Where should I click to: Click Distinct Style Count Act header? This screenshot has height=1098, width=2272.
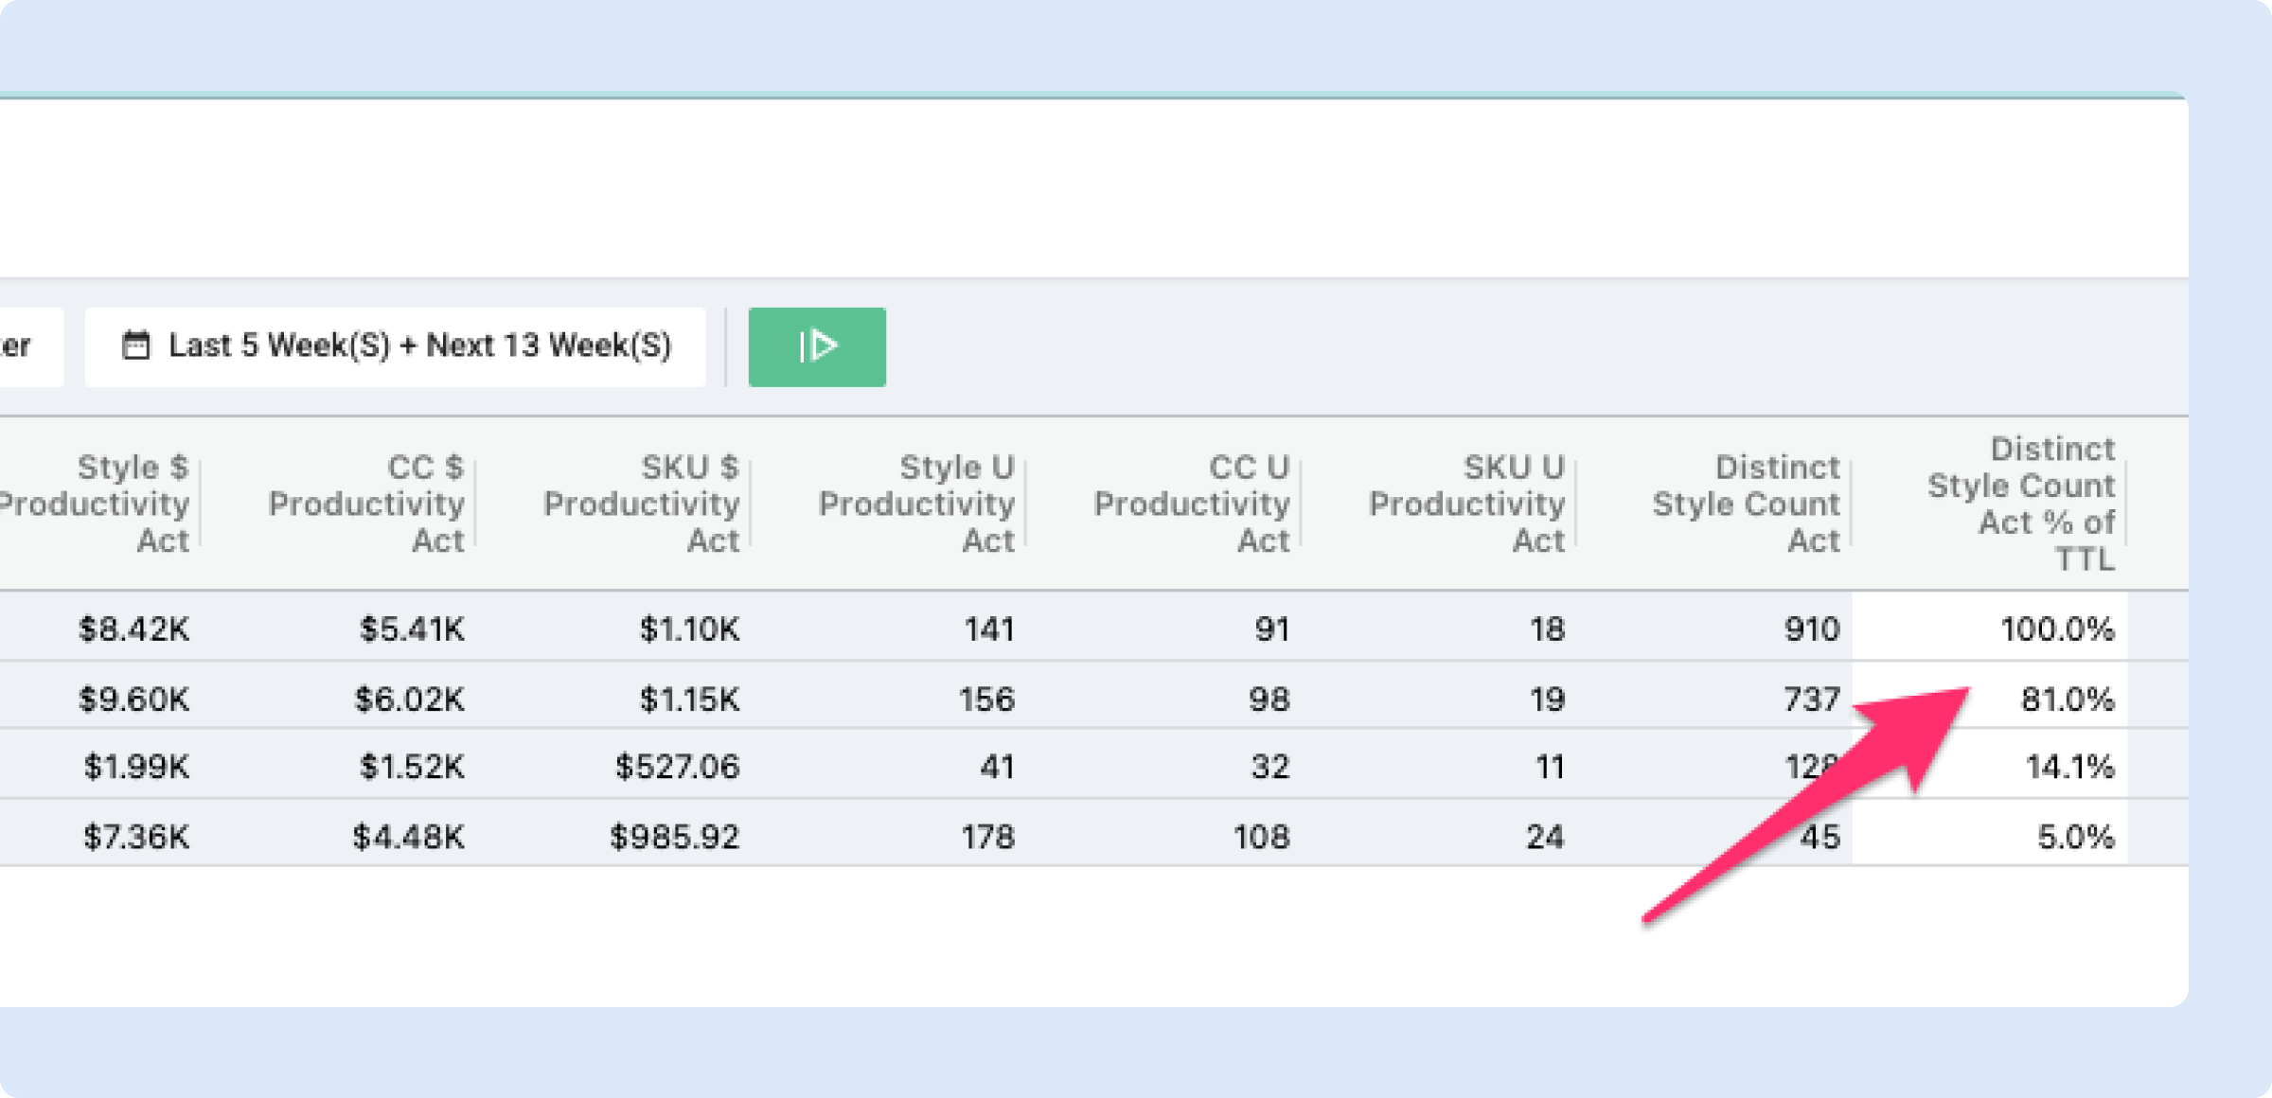[x=1747, y=504]
